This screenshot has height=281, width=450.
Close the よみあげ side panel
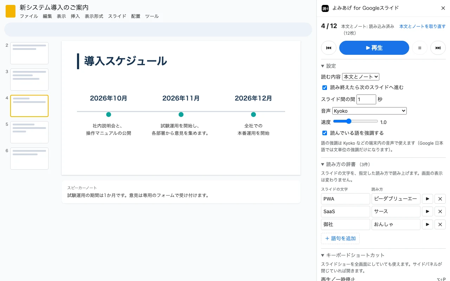tap(443, 8)
